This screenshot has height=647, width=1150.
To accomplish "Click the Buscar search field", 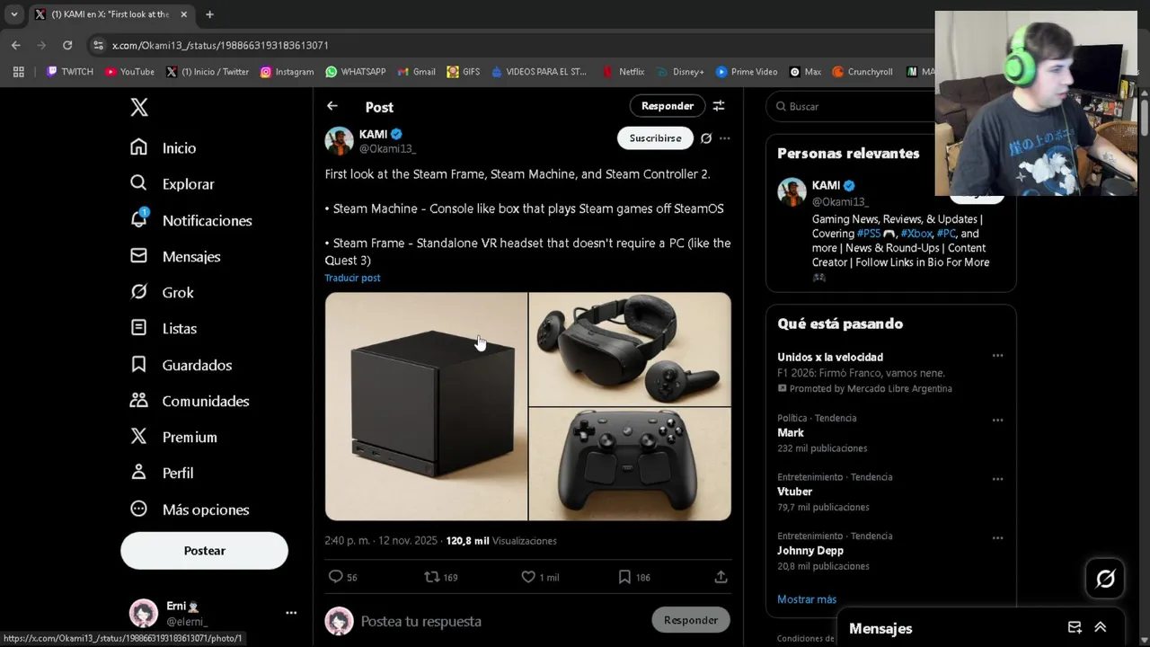I will click(x=854, y=106).
